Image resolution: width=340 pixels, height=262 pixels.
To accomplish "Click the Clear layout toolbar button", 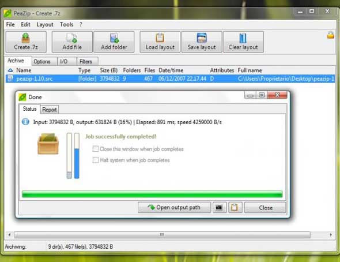I will click(x=243, y=42).
